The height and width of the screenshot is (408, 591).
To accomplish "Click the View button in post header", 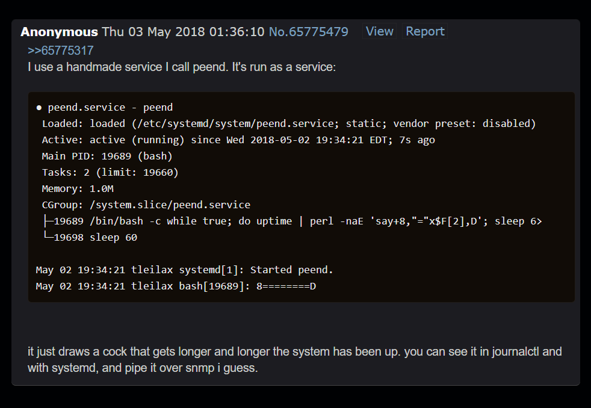I will click(379, 31).
